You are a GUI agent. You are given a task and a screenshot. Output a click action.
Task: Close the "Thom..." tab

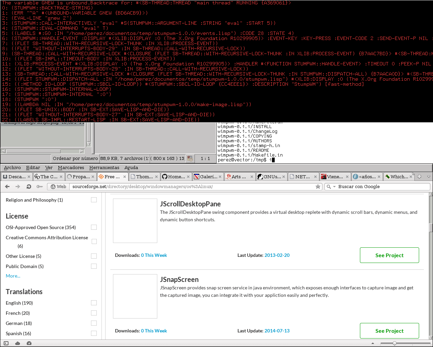(156, 177)
